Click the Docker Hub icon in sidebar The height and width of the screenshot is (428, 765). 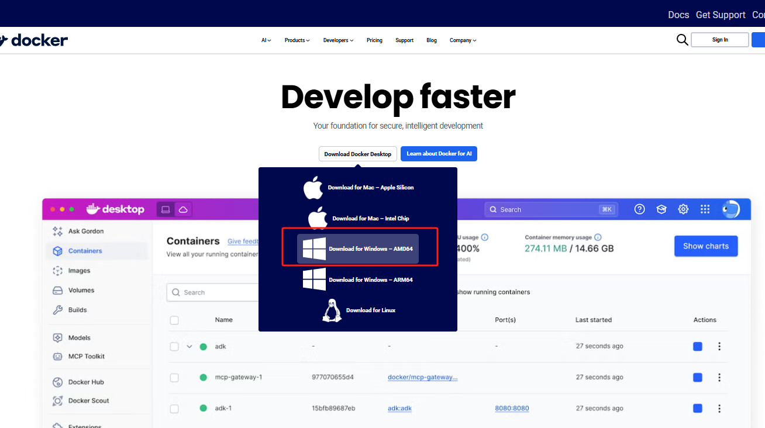pos(57,382)
